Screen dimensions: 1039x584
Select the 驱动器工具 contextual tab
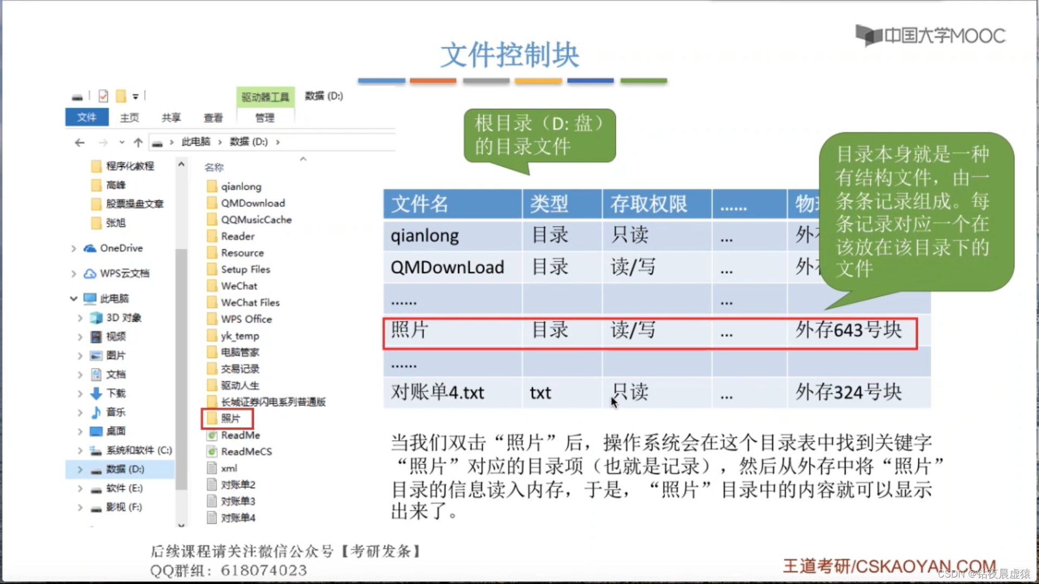pos(265,97)
